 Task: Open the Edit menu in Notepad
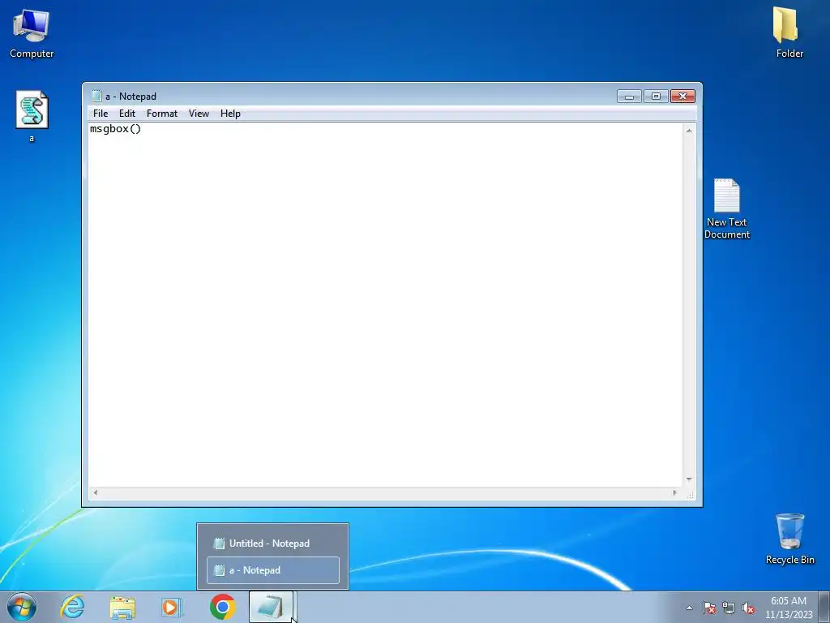pos(127,114)
